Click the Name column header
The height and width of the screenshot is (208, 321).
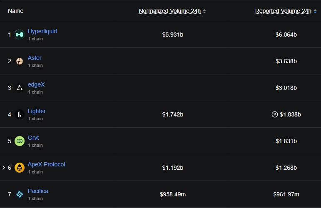(x=16, y=11)
